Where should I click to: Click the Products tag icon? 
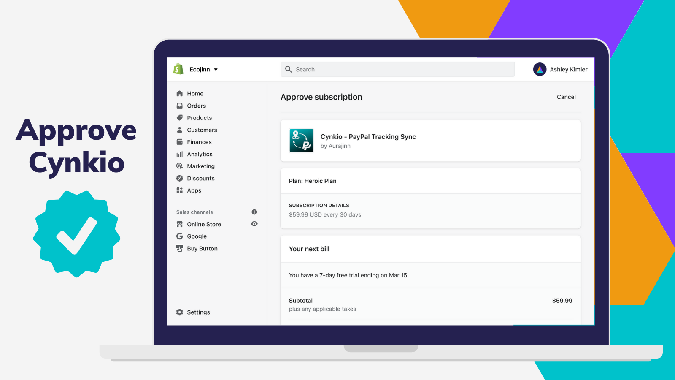click(180, 118)
